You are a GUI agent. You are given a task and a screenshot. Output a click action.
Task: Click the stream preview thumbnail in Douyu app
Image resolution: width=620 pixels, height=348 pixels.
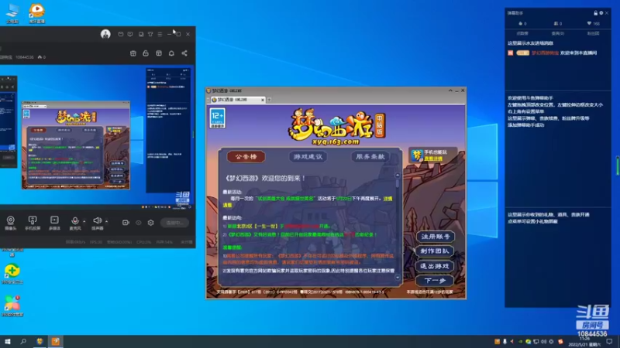(x=97, y=137)
